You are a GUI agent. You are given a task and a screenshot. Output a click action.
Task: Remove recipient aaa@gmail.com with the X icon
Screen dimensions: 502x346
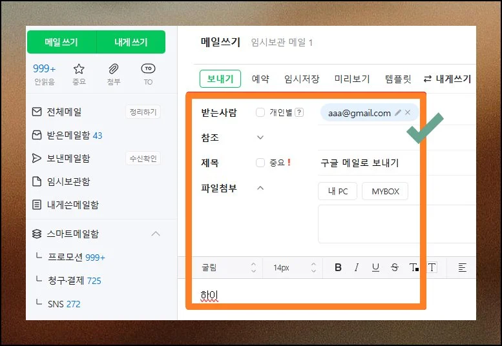[x=408, y=113]
